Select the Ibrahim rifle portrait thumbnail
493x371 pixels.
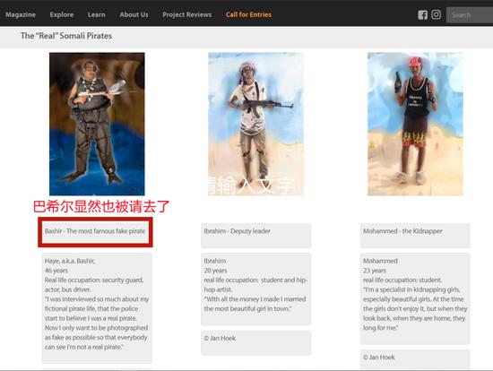[x=255, y=124]
